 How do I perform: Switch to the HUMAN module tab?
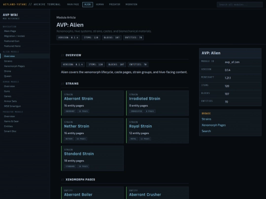[x=100, y=4]
